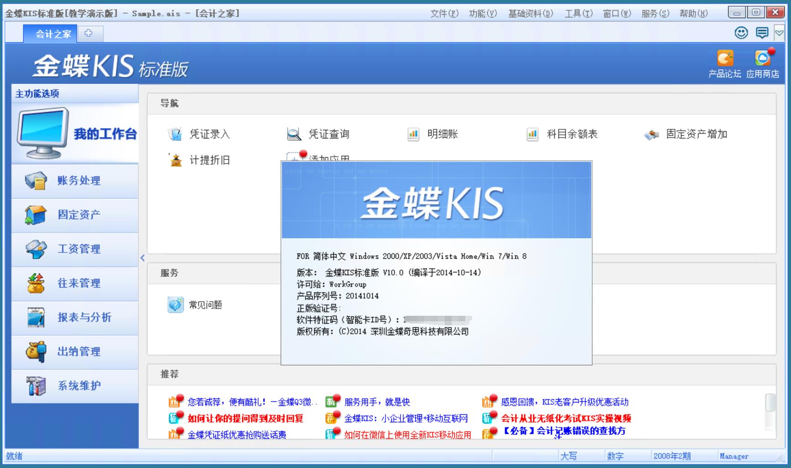
Task: Open 出纳管理 module label
Action: pos(79,351)
